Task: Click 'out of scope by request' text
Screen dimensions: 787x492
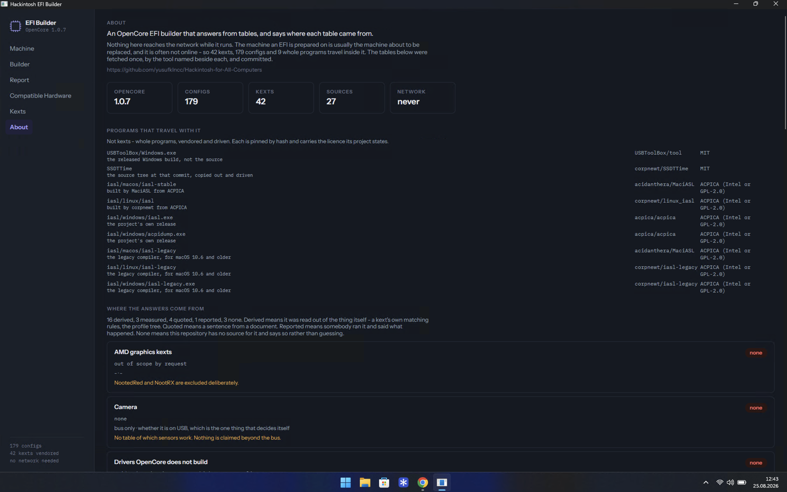Action: point(150,364)
